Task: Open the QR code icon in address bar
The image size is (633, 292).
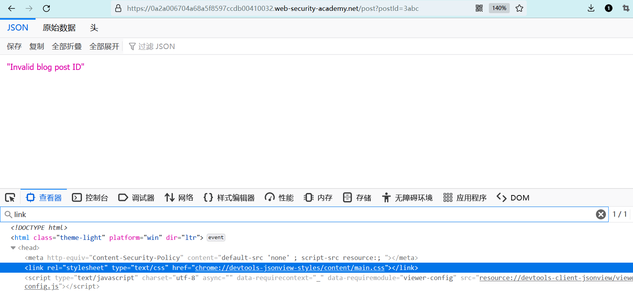Action: pos(479,8)
